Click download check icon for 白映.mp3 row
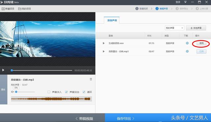The image size is (211, 122). (187, 51)
